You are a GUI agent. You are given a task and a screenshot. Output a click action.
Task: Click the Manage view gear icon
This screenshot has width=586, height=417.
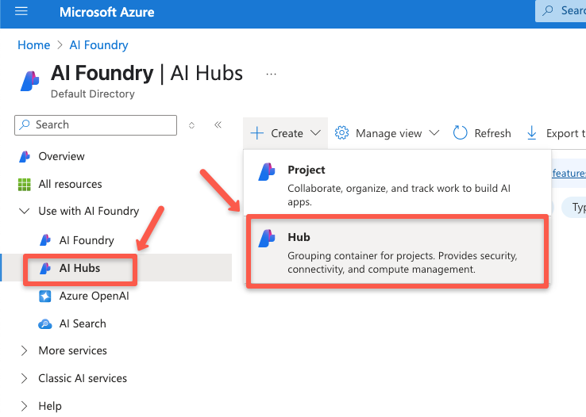coord(341,132)
